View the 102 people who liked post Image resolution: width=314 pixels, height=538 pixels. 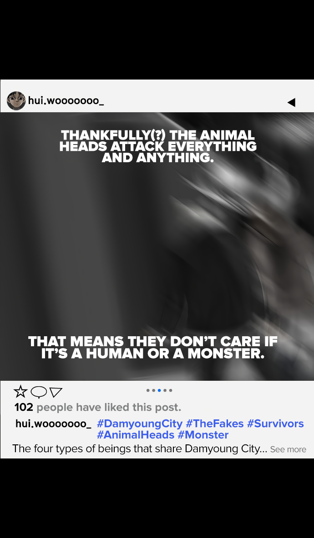[97, 407]
